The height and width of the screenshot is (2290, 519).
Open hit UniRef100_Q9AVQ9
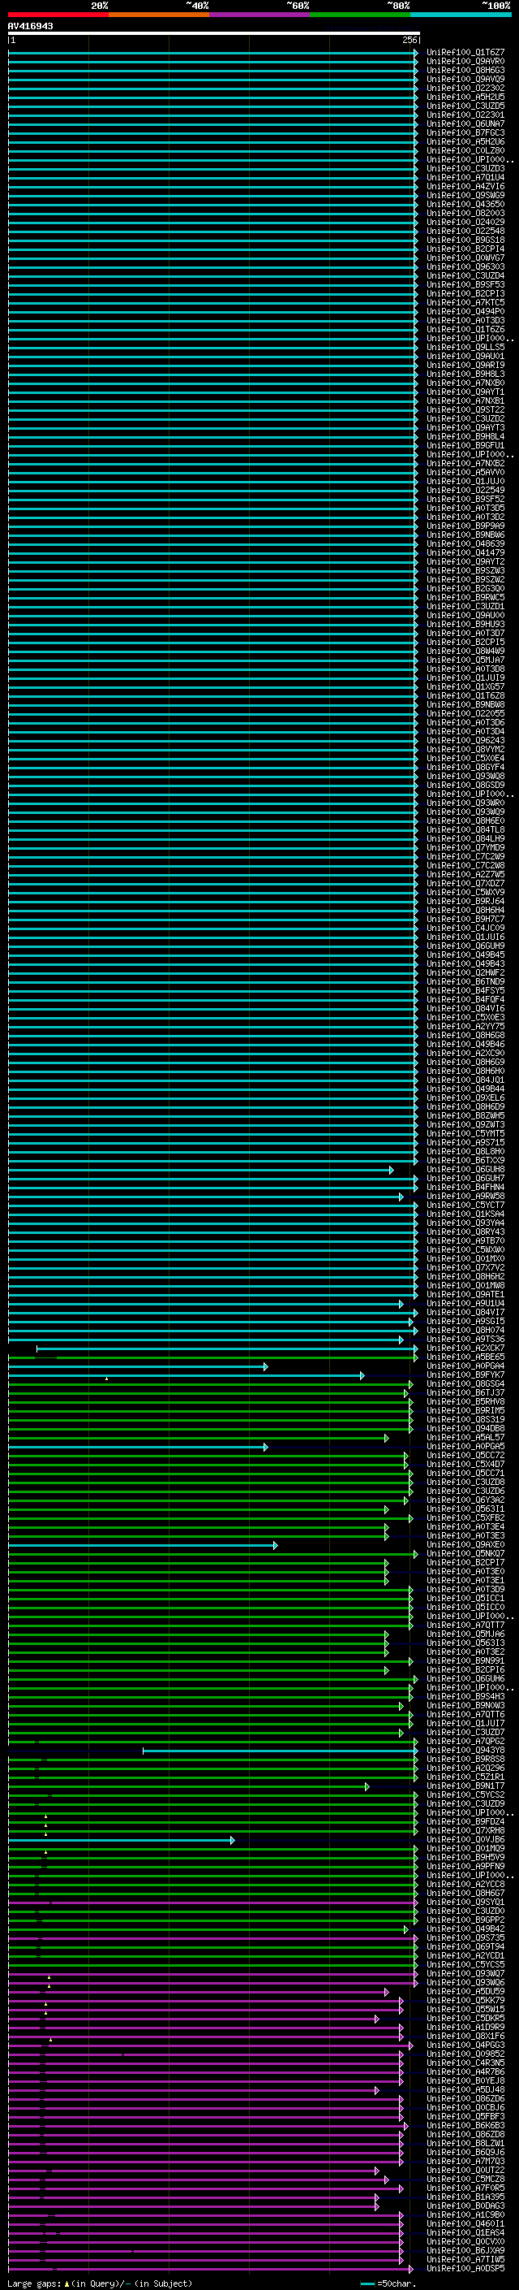coord(465,79)
